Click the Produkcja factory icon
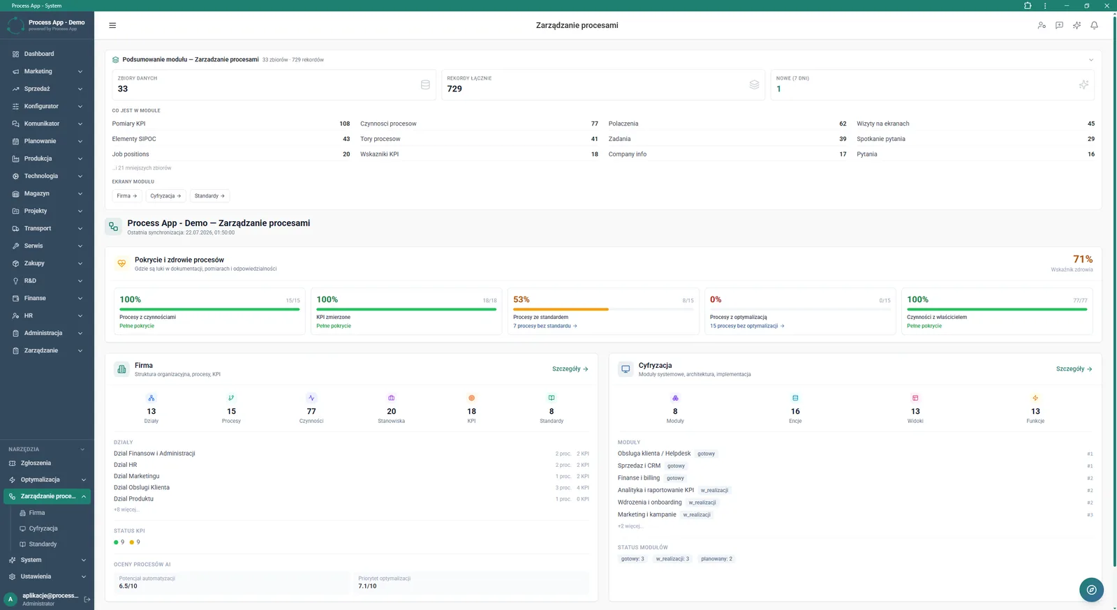1117x610 pixels. click(x=15, y=158)
